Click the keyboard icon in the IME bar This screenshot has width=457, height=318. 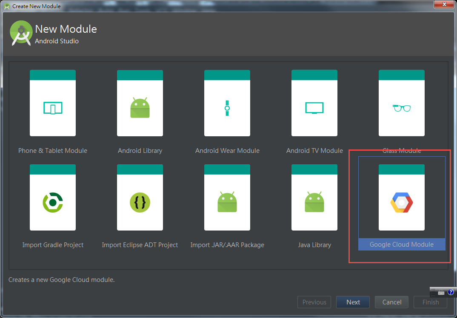point(441,293)
